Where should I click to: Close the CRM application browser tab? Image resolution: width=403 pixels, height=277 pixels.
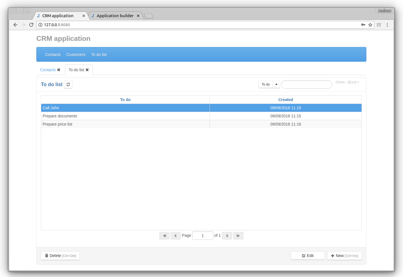pos(84,16)
